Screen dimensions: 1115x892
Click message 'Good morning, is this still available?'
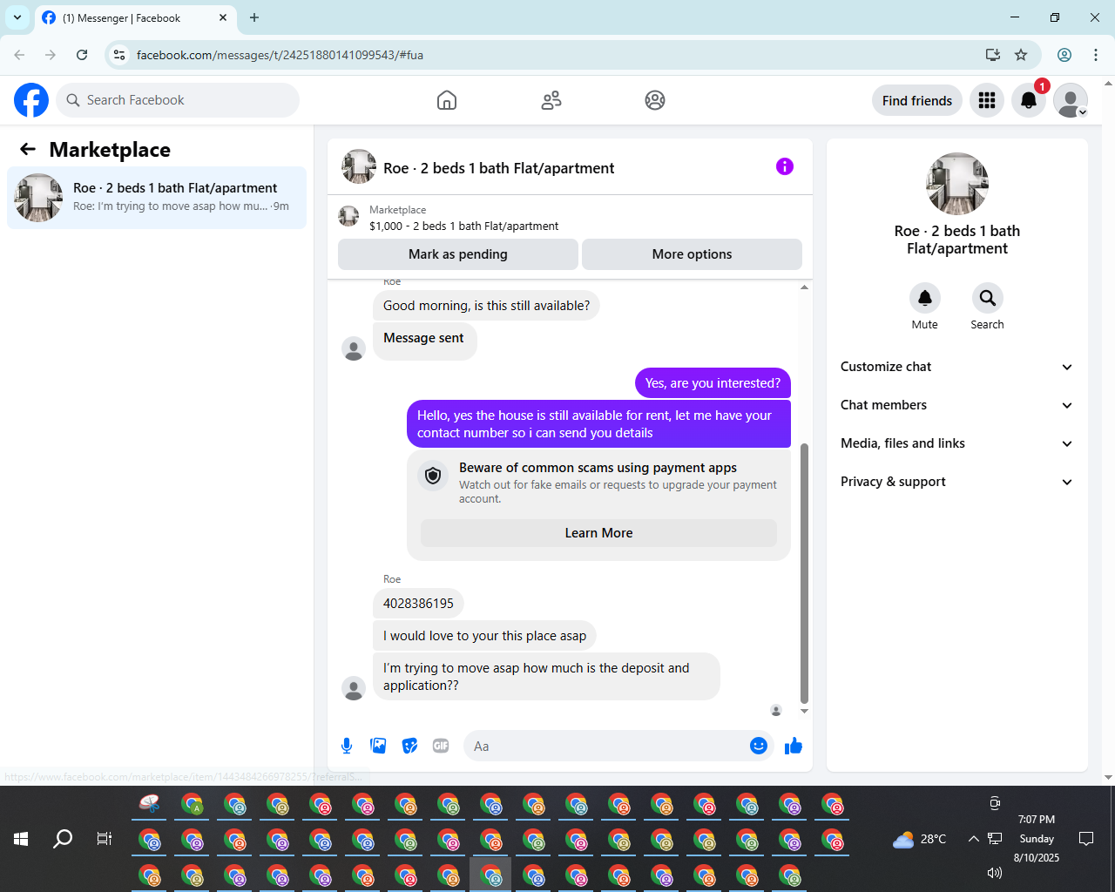click(486, 306)
